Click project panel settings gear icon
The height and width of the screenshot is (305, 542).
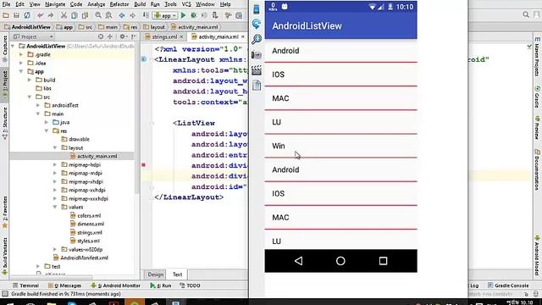pyautogui.click(x=122, y=36)
